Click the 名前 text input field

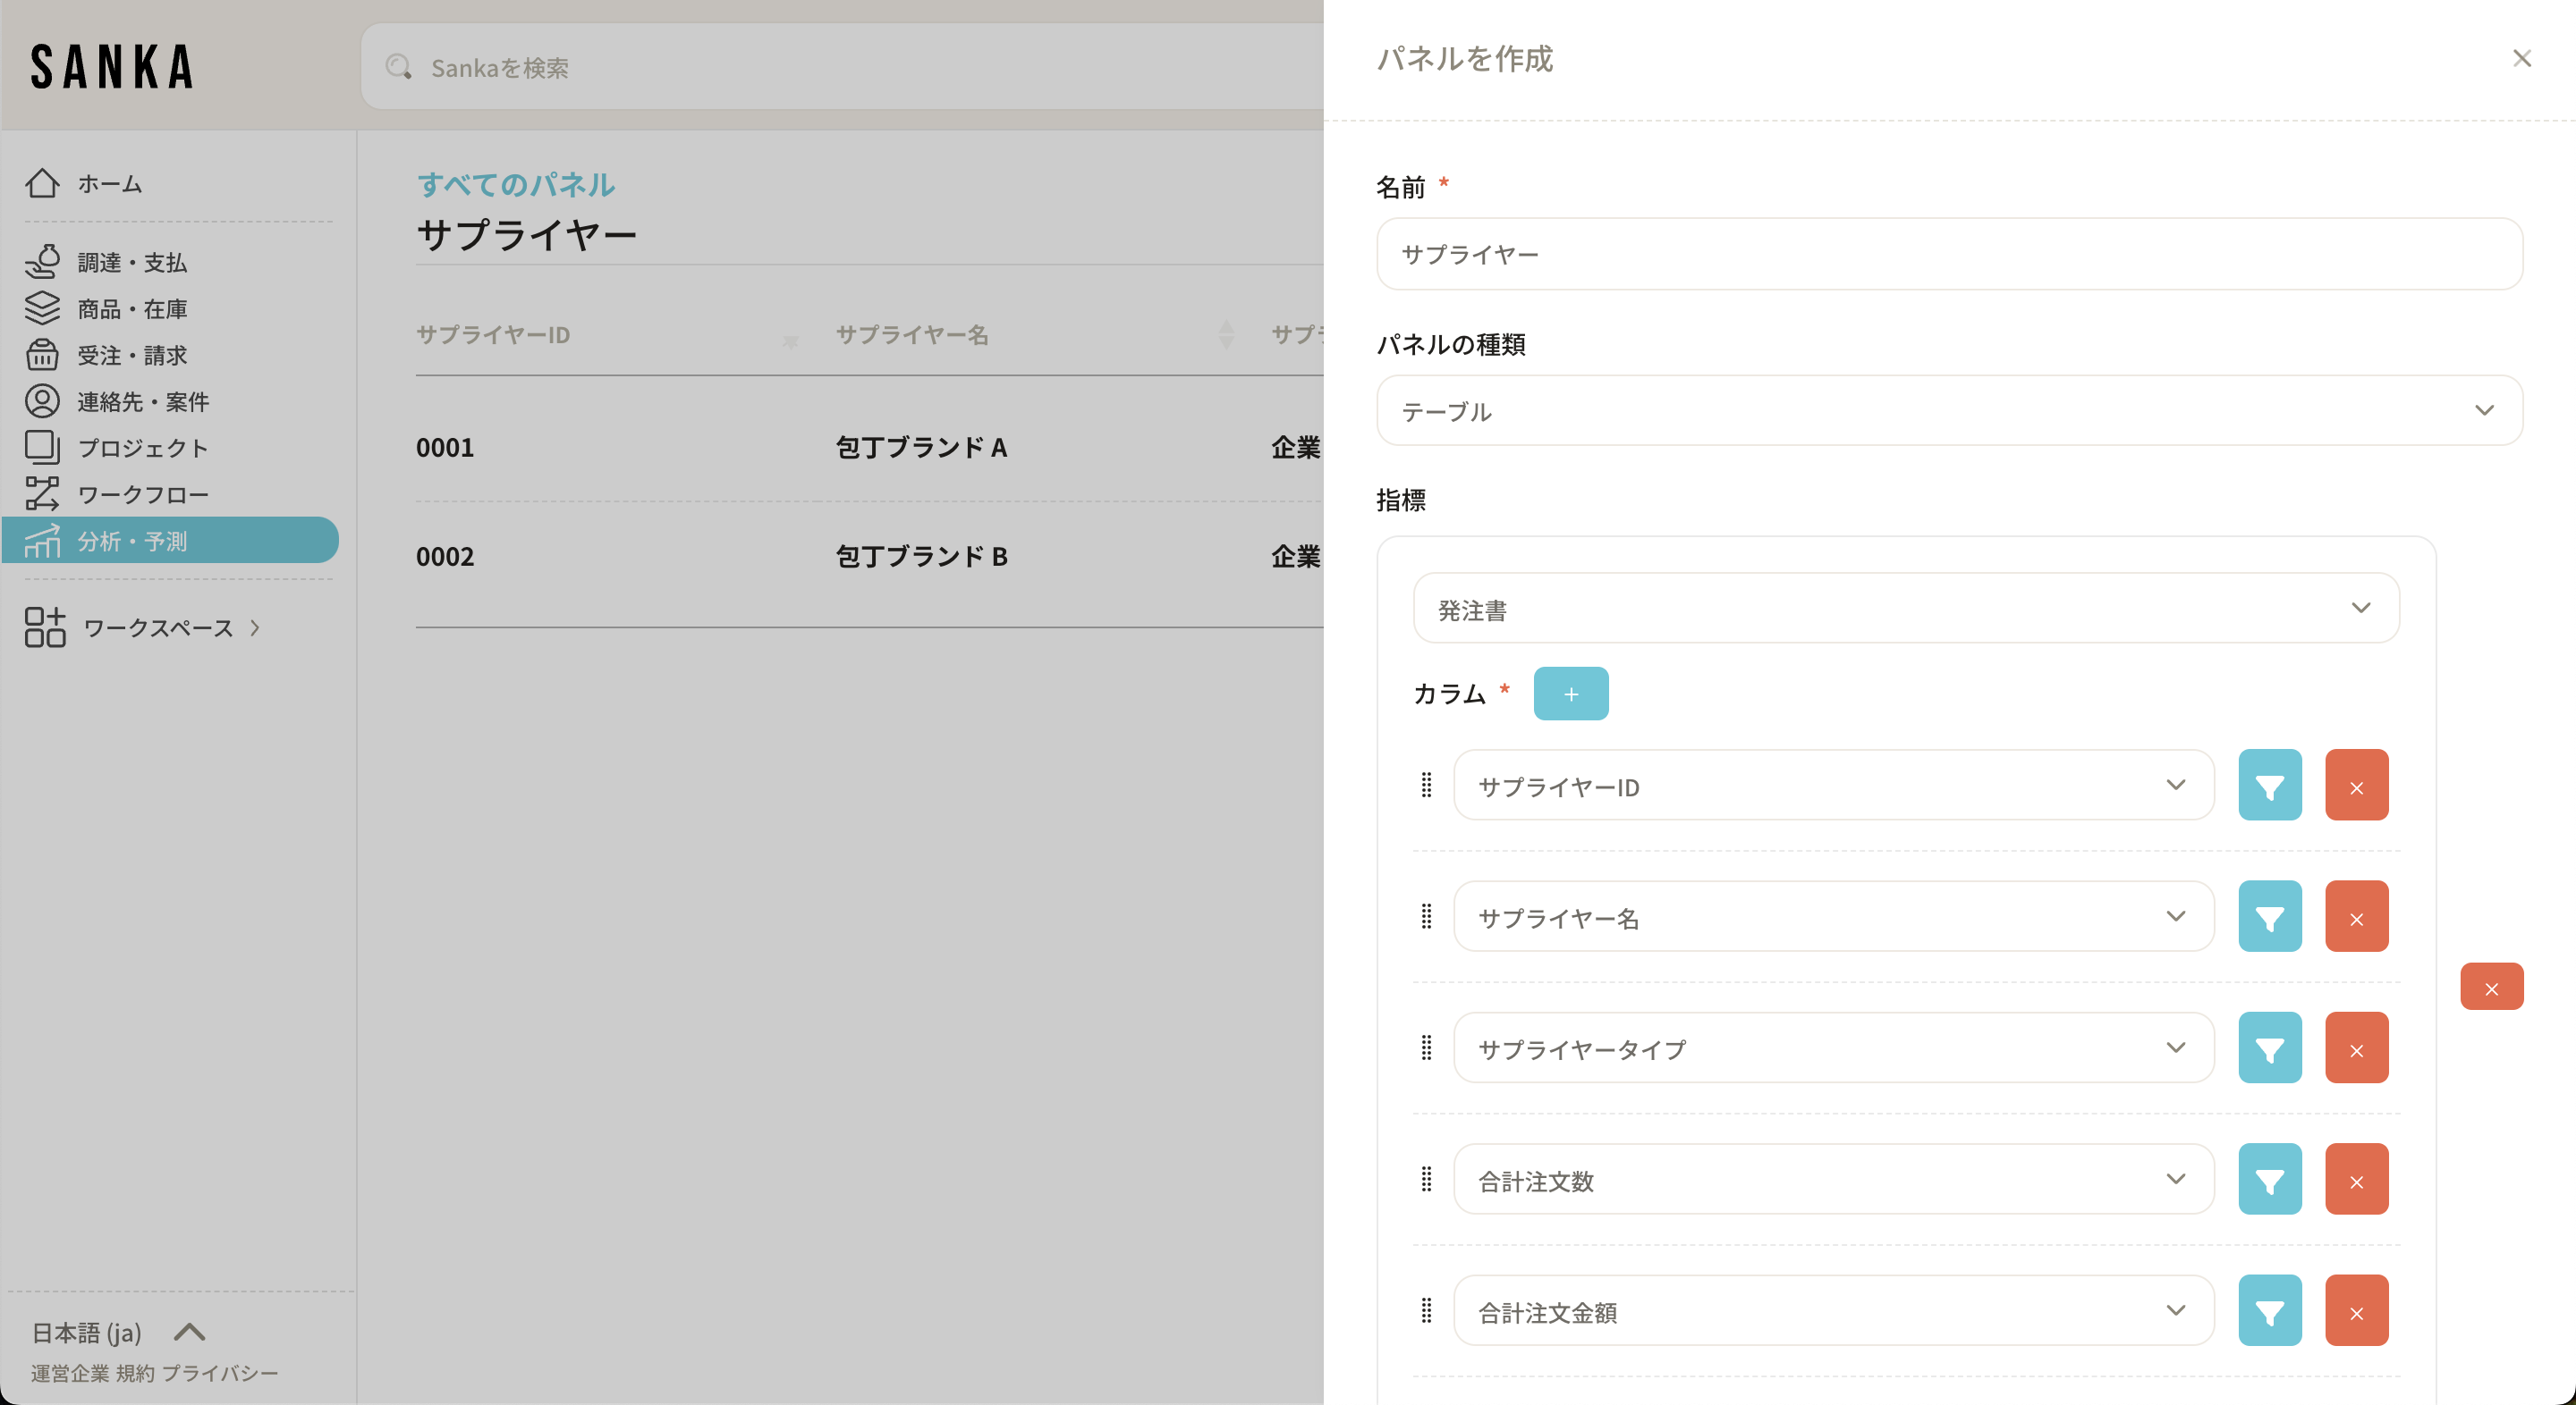[x=1948, y=254]
